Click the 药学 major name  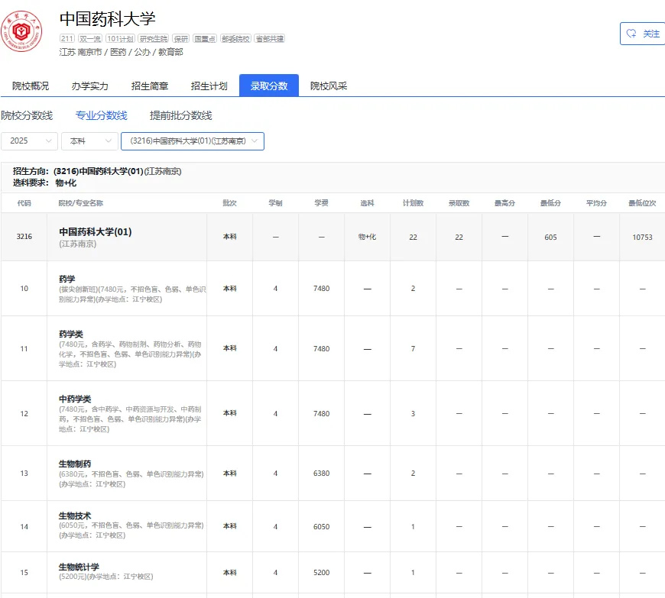67,279
